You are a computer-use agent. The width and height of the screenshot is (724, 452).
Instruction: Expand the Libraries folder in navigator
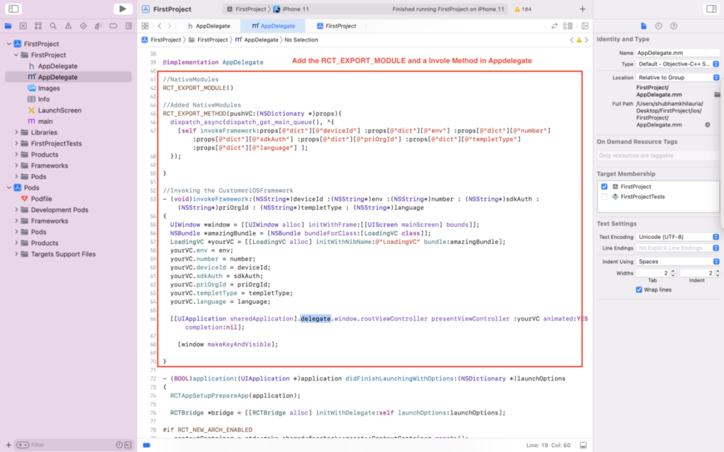[17, 133]
